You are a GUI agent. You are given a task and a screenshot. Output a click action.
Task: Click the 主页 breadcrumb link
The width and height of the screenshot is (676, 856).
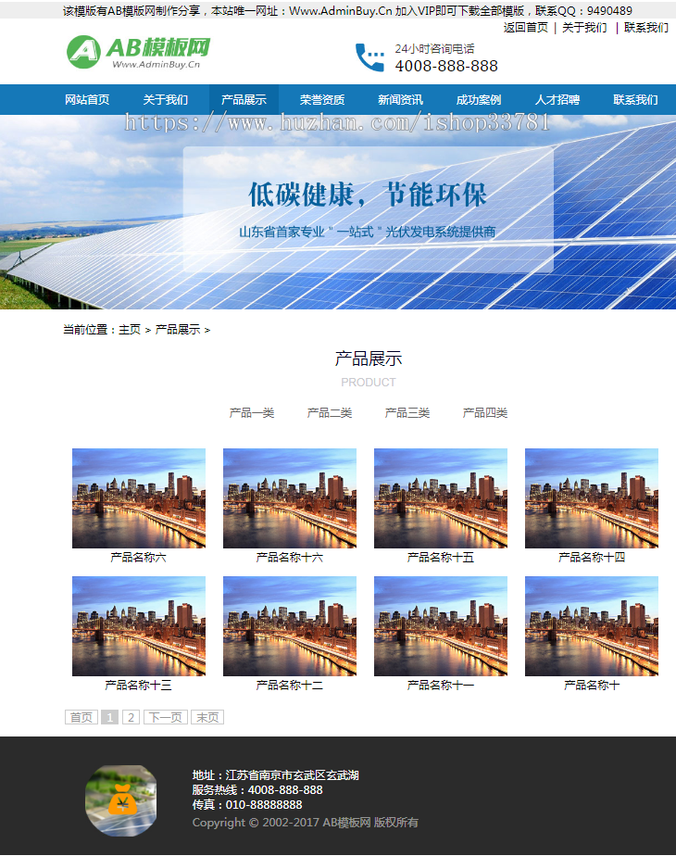[130, 330]
